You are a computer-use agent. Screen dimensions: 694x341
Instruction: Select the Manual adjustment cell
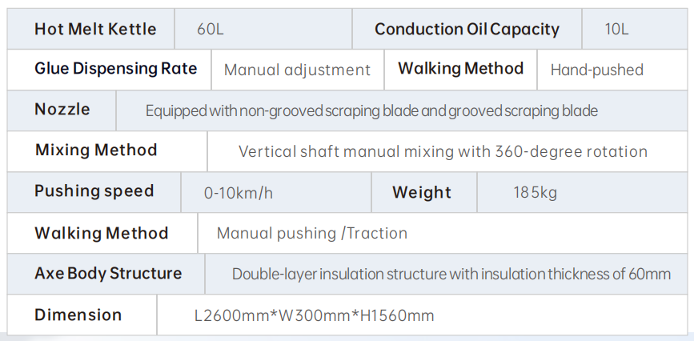(298, 70)
